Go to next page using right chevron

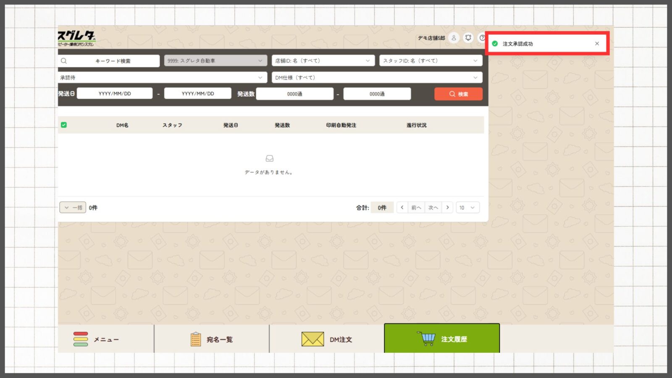click(x=448, y=207)
